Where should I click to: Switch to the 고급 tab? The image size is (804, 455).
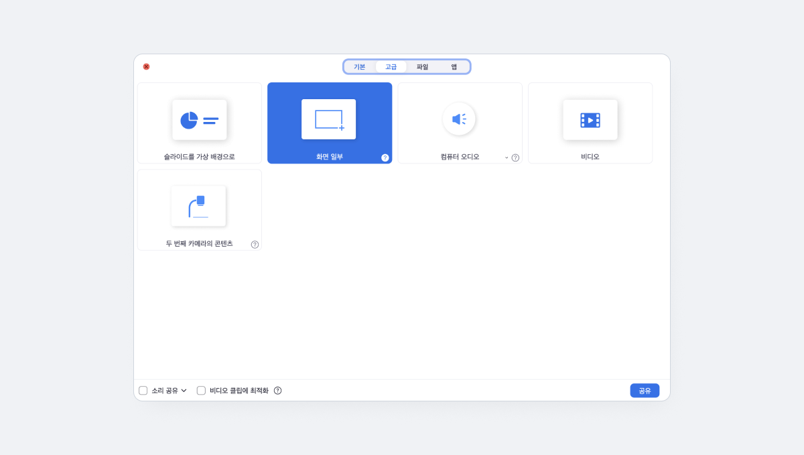pos(391,67)
